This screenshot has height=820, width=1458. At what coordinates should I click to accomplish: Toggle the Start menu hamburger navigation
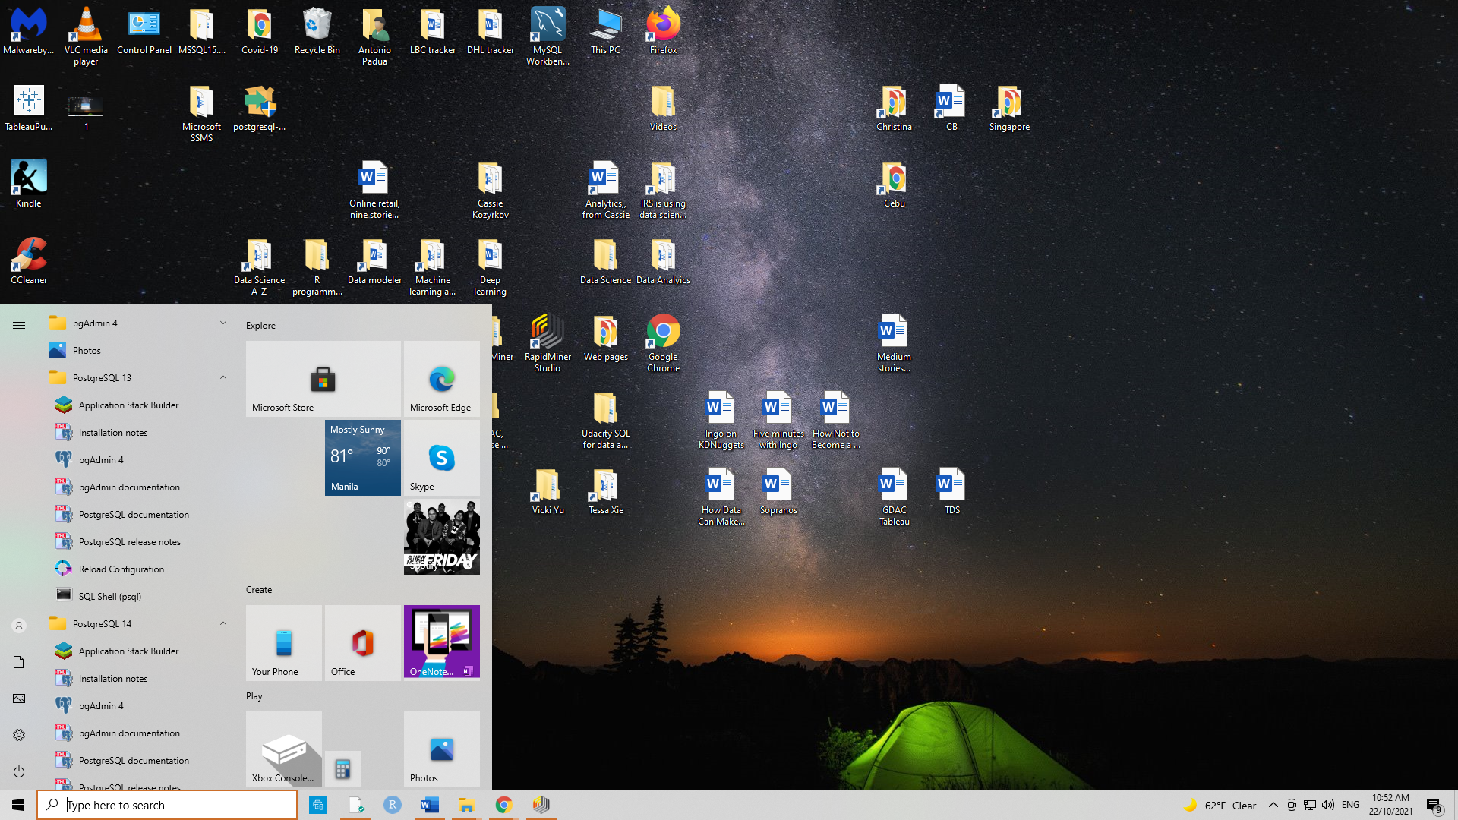(x=19, y=325)
